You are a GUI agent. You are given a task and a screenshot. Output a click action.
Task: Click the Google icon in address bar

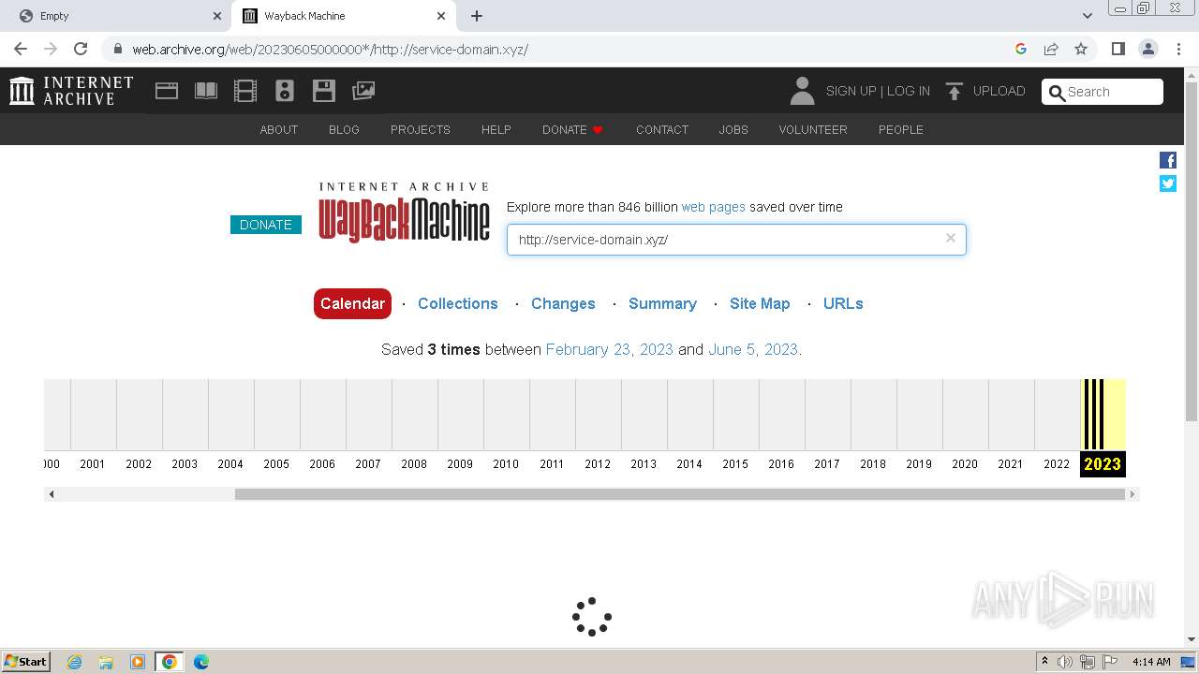(1021, 49)
